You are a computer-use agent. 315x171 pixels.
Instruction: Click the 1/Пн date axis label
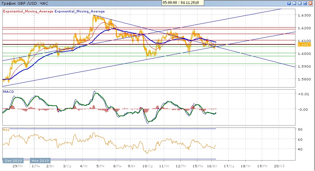[36, 166]
